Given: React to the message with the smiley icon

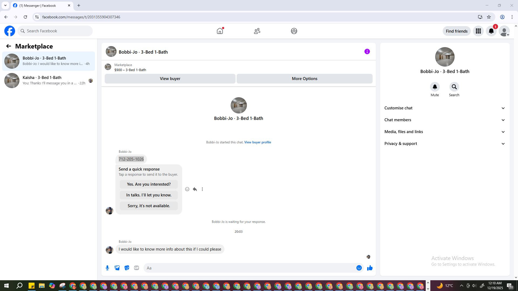Looking at the screenshot, I should 187,189.
